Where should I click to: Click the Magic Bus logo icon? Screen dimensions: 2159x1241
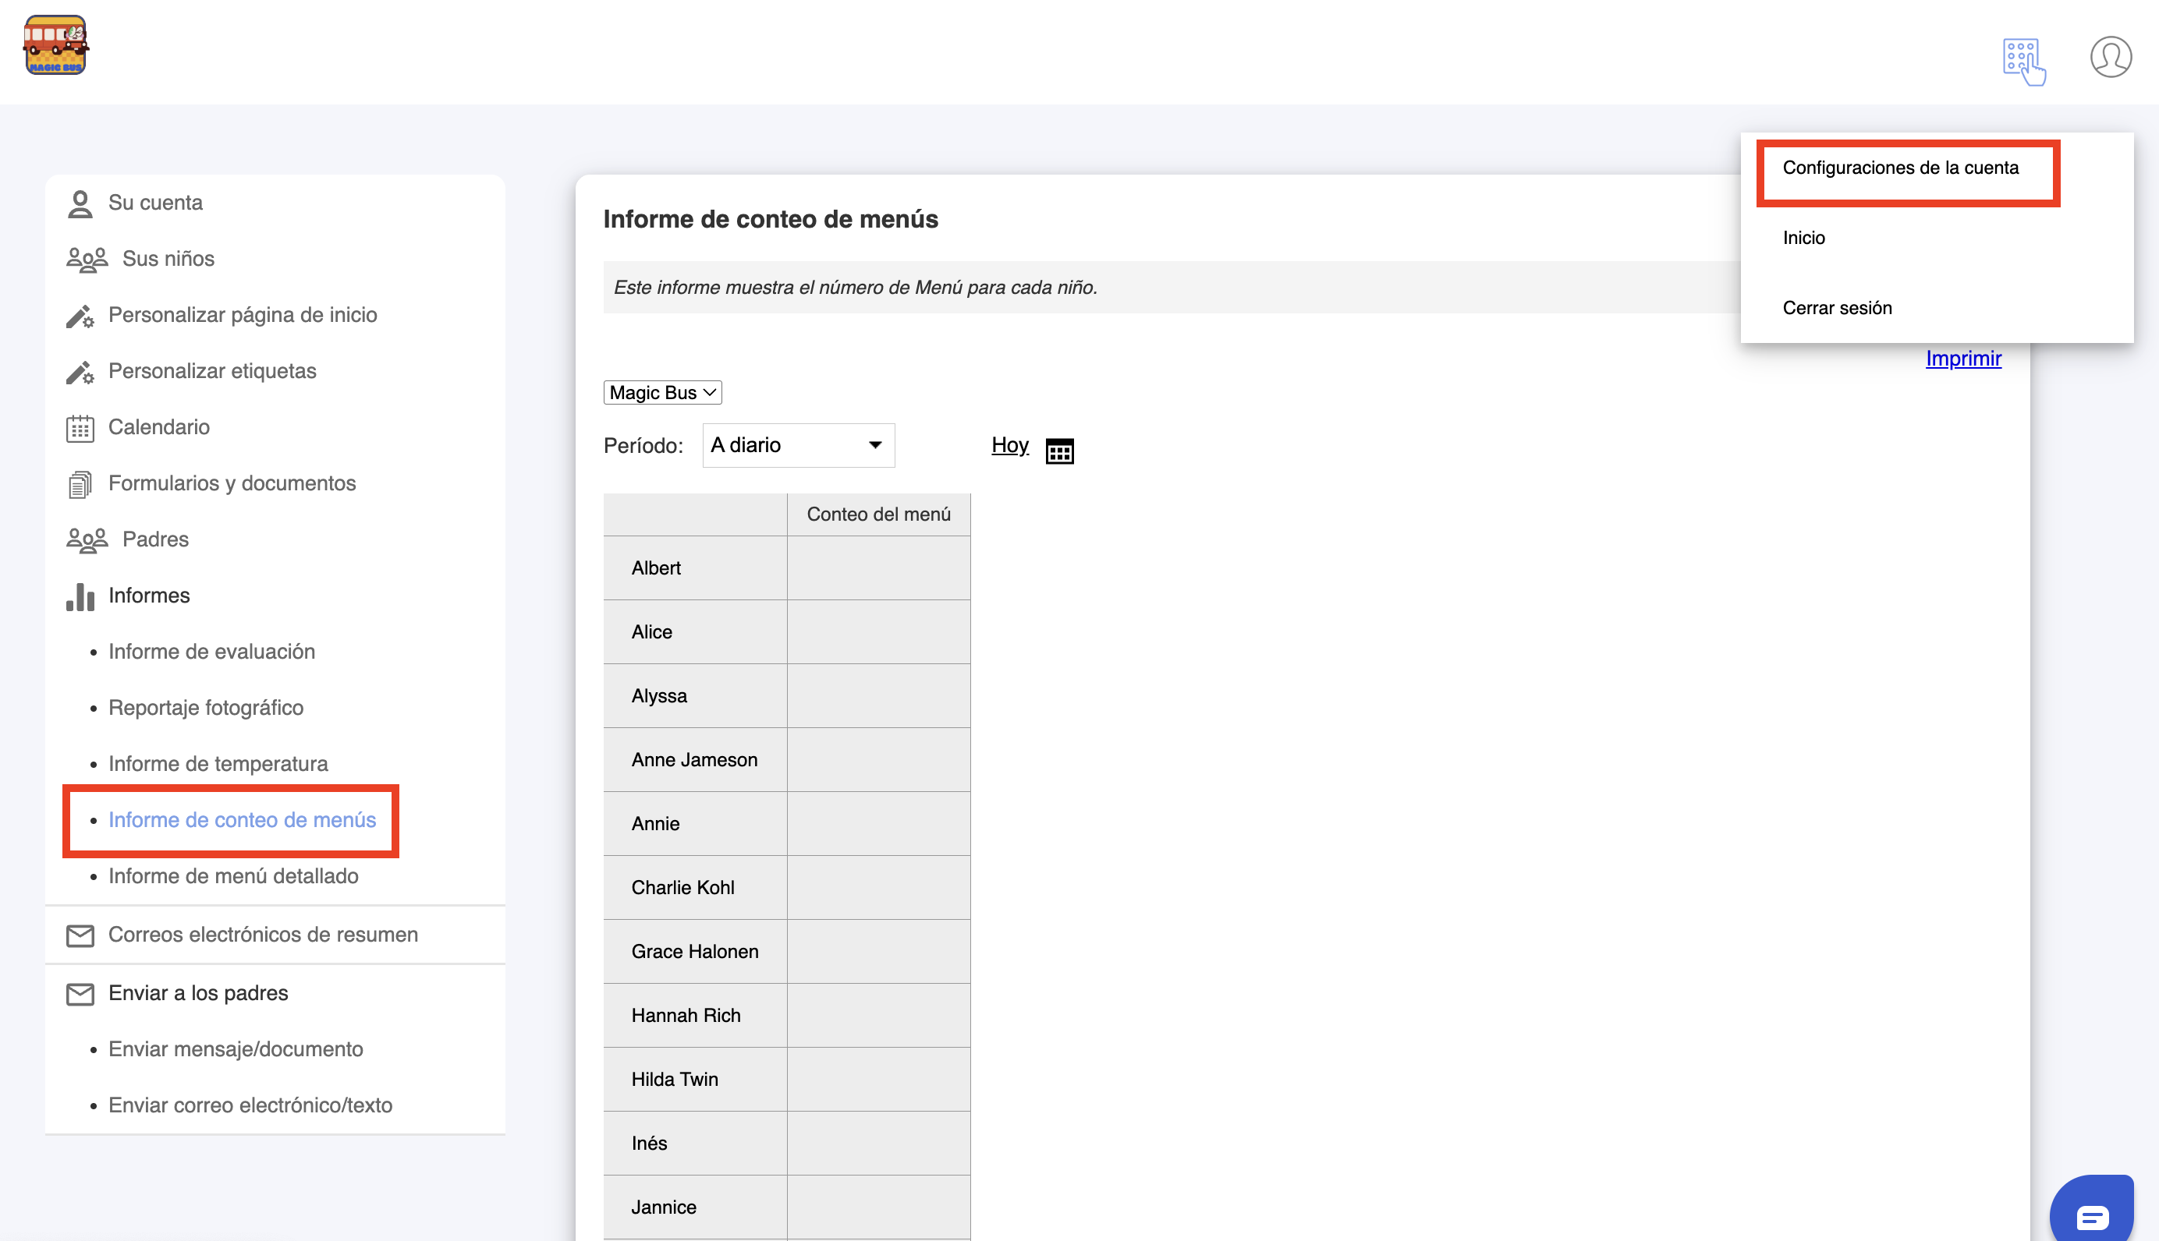[x=55, y=45]
